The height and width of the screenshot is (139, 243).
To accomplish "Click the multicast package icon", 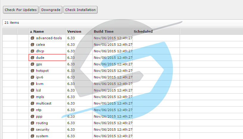I will pos(32,103).
